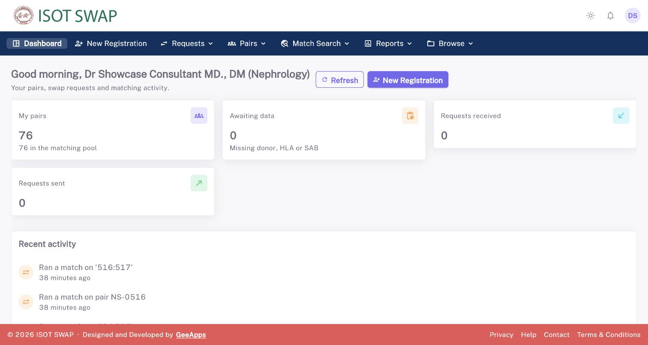
Task: Click the Awaiting data clipboard icon
Action: (410, 116)
